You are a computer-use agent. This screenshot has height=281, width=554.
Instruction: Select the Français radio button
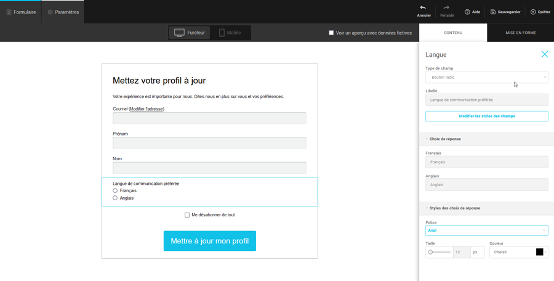point(115,190)
